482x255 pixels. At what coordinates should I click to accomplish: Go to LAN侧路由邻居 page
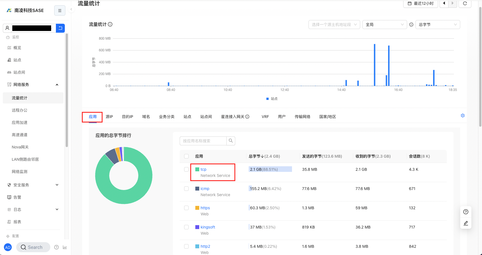pyautogui.click(x=25, y=159)
